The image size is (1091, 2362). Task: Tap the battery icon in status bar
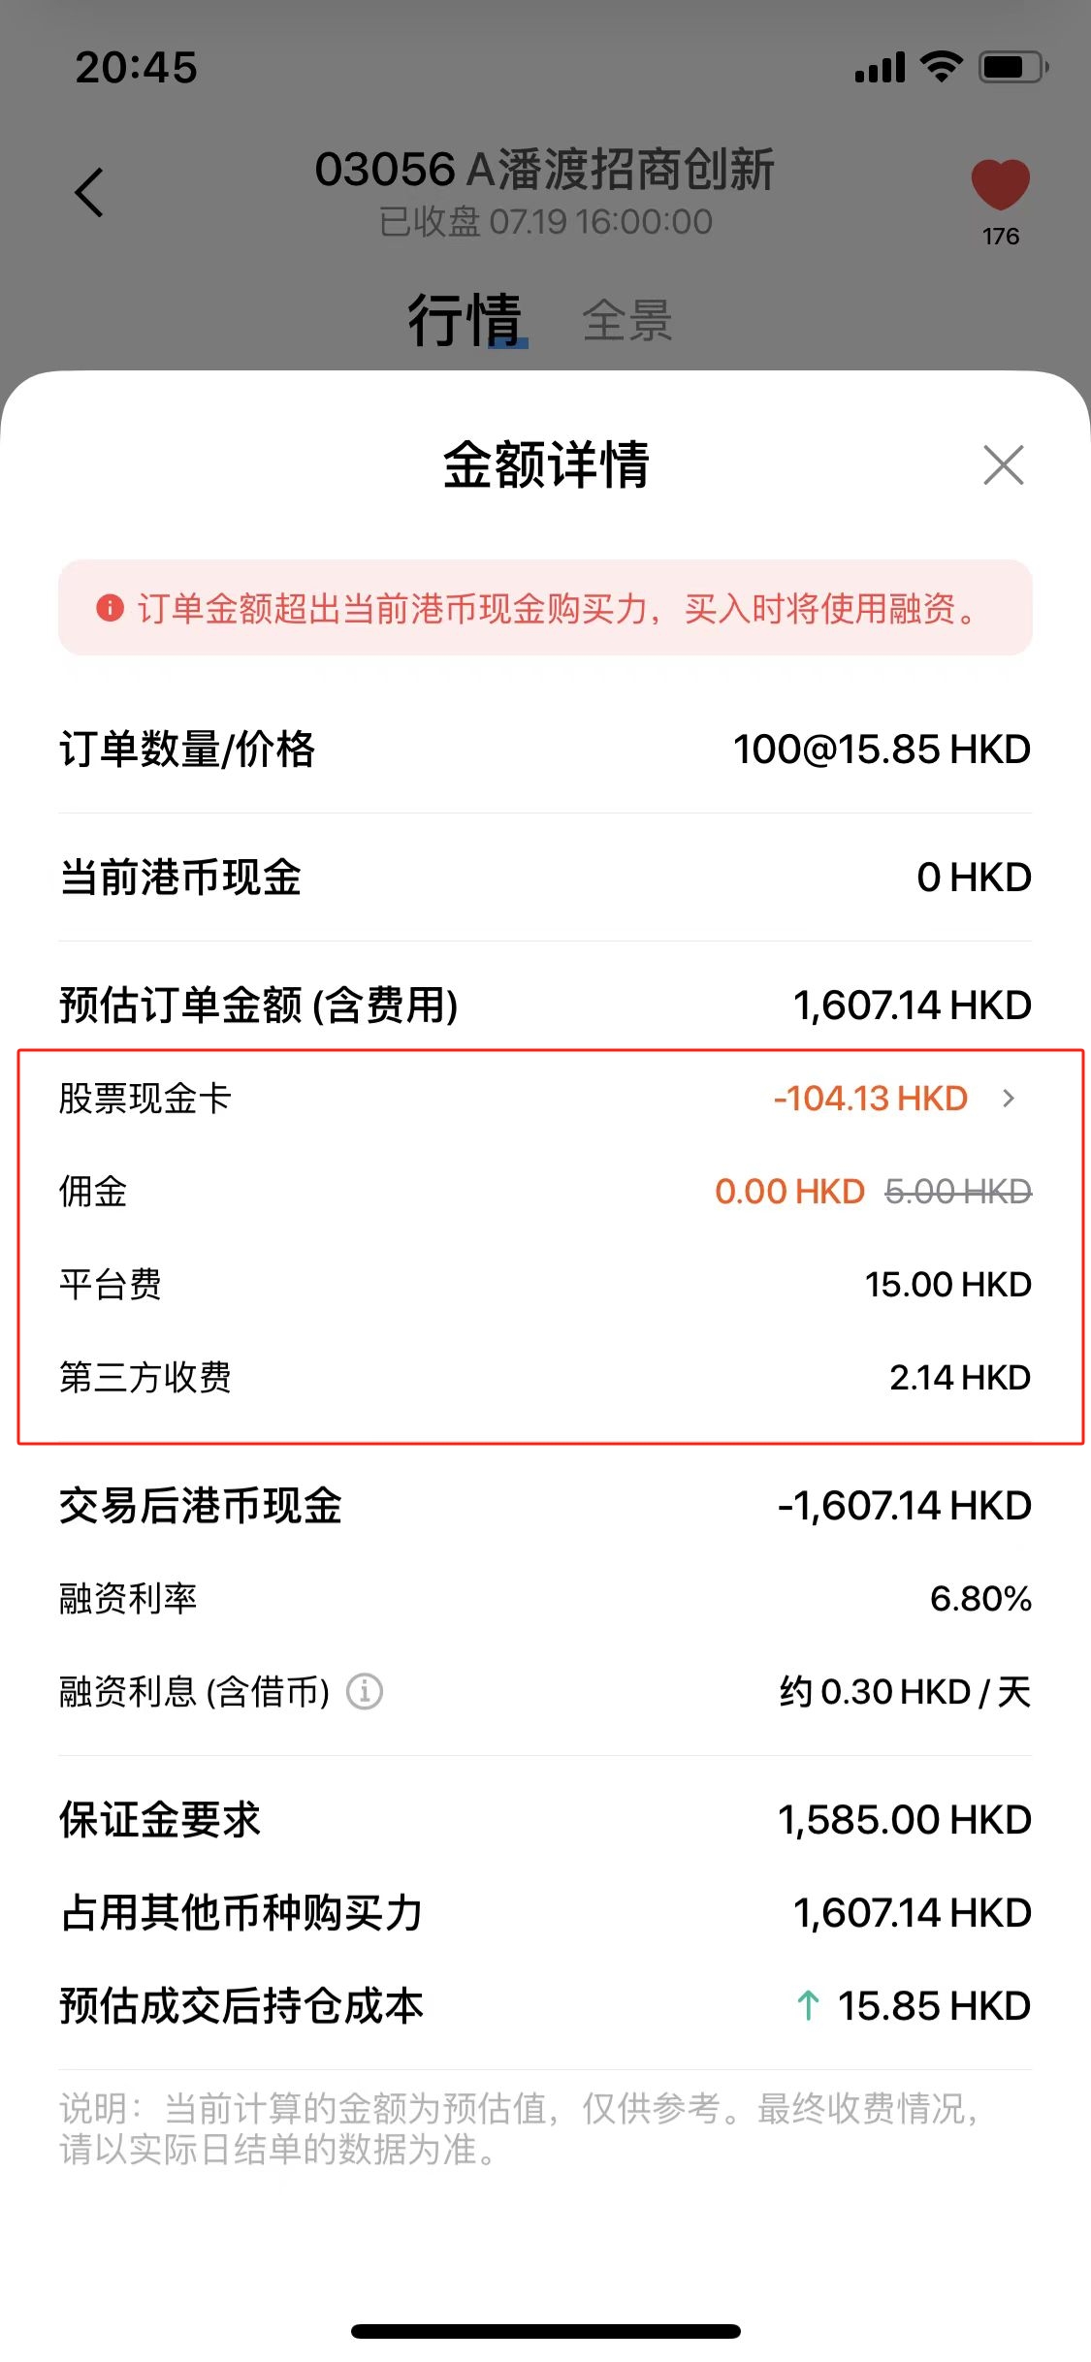click(1012, 67)
